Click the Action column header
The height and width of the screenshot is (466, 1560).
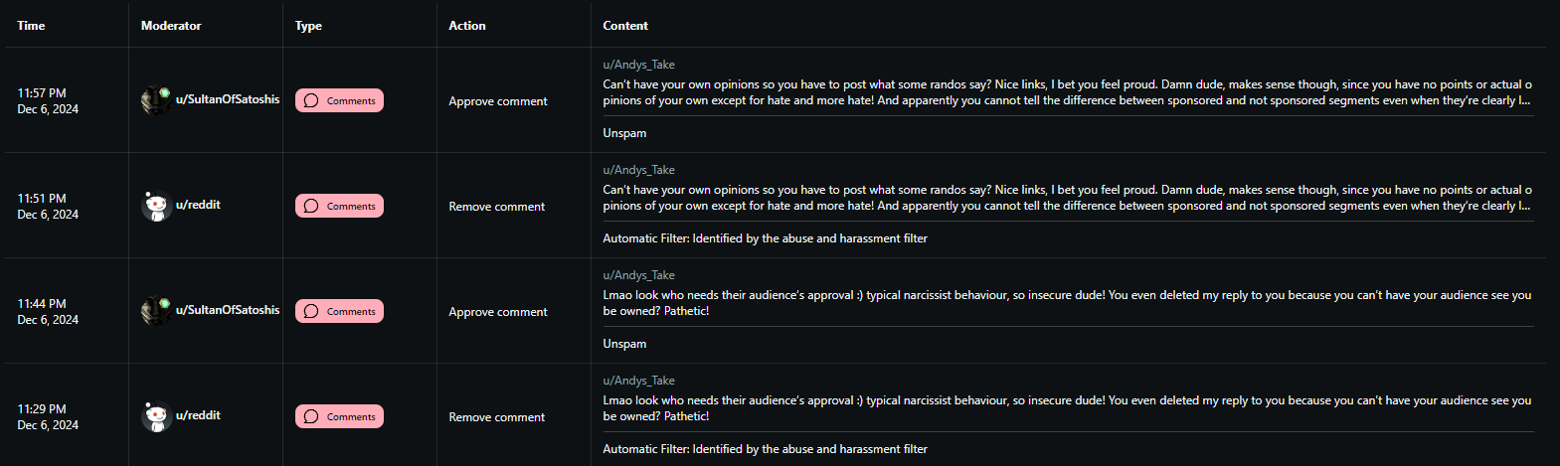tap(467, 26)
